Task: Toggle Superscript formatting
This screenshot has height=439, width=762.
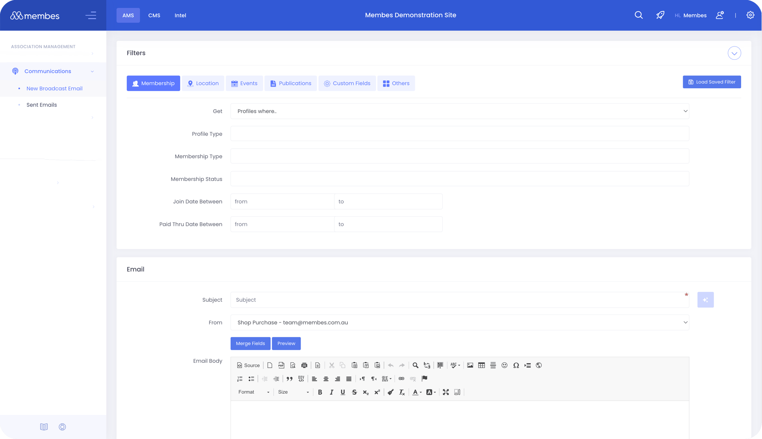Action: coord(377,392)
